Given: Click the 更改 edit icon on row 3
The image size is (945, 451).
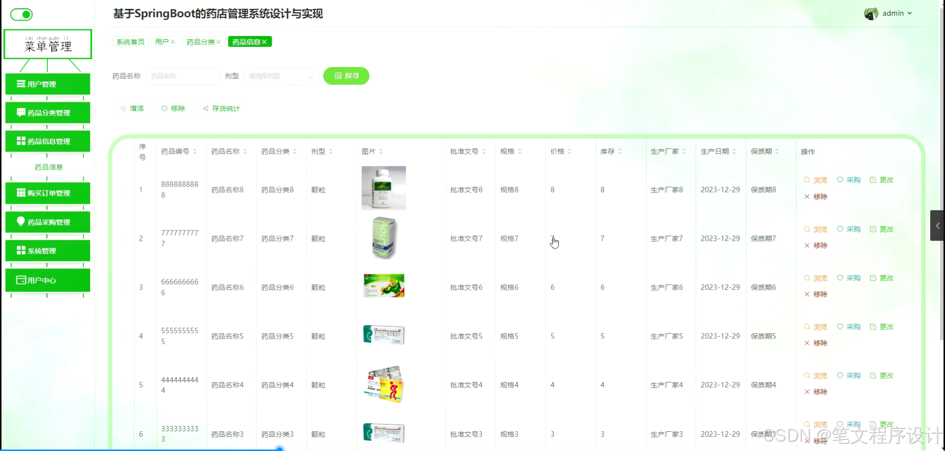Looking at the screenshot, I should (x=873, y=277).
